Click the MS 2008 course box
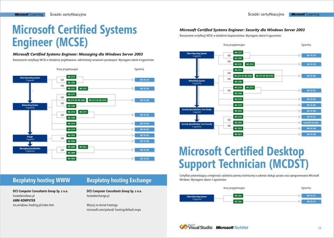The width and height of the screenshot is (334, 238). (x=71, y=159)
